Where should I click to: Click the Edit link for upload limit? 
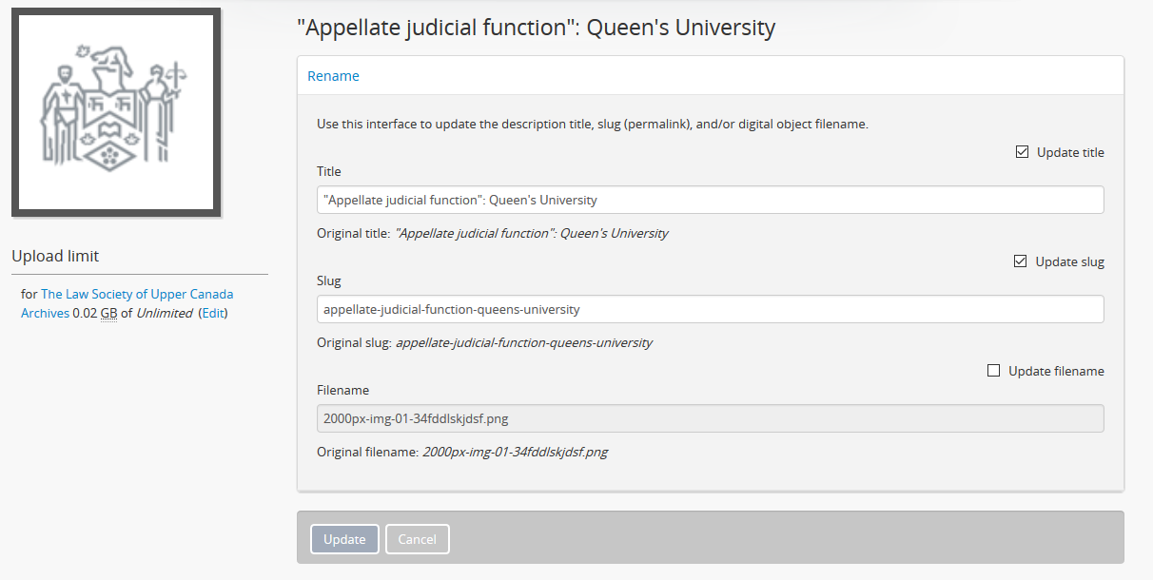click(212, 313)
